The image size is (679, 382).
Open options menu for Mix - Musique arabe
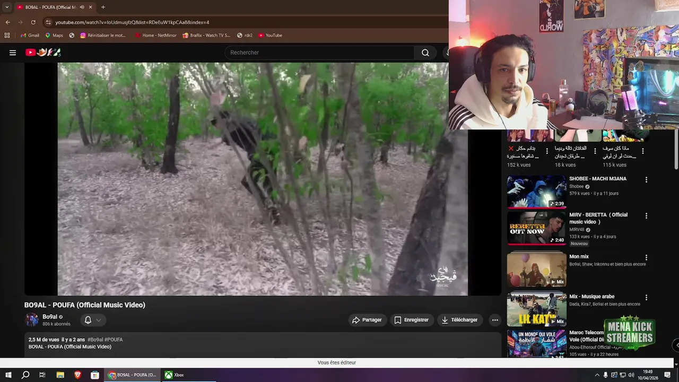point(646,298)
